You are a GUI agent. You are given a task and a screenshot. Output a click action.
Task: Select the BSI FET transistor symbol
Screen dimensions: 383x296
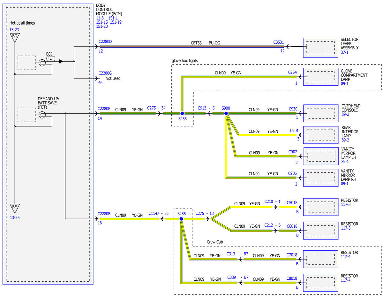click(42, 63)
